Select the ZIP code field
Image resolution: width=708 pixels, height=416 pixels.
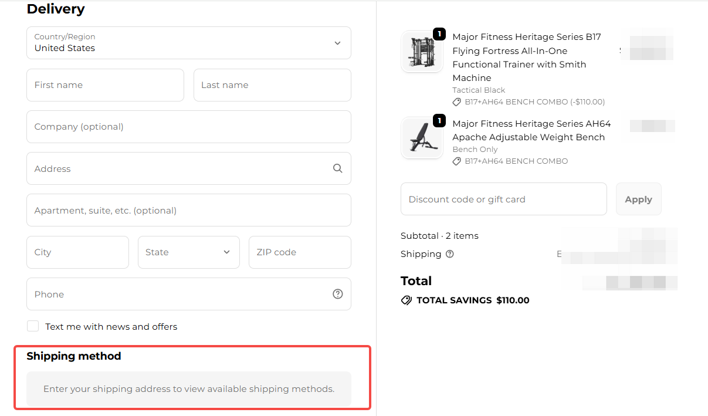(300, 252)
